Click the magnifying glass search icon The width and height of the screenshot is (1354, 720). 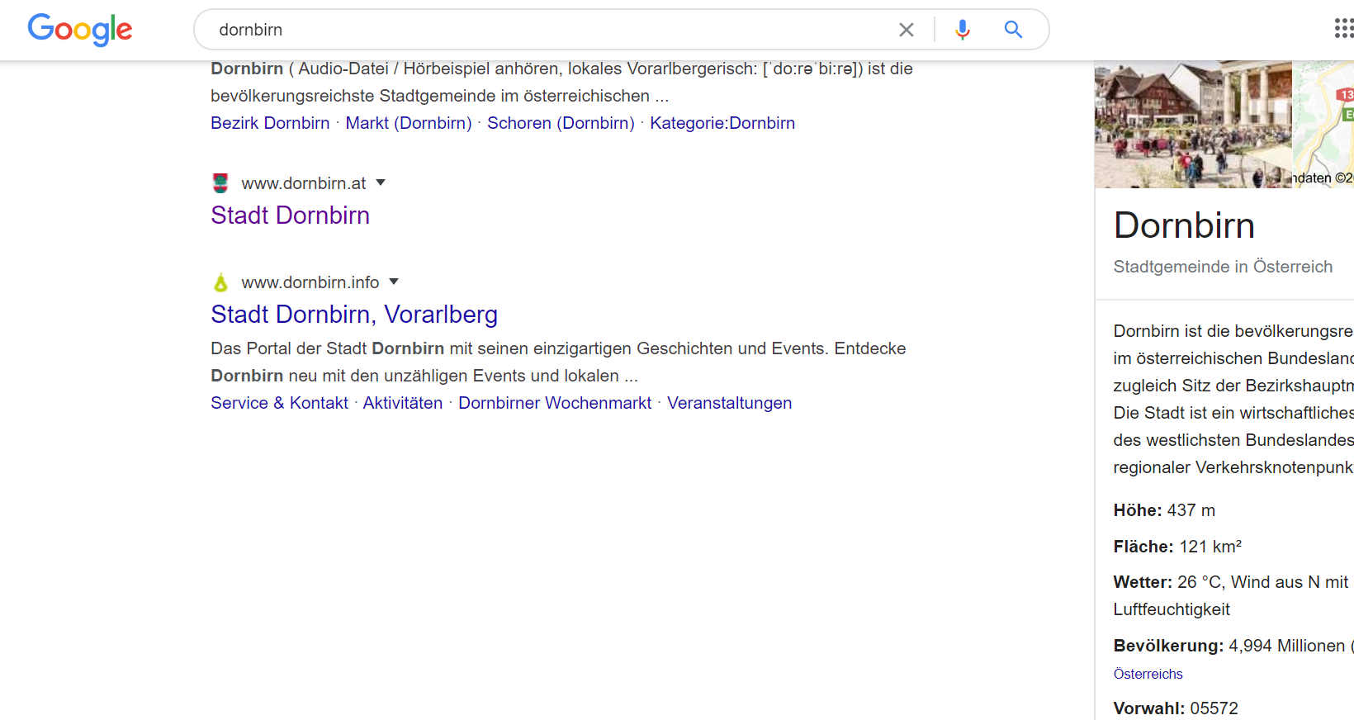point(1013,30)
